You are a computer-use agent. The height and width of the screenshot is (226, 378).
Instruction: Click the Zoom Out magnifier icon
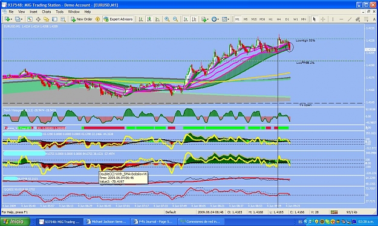pos(175,19)
